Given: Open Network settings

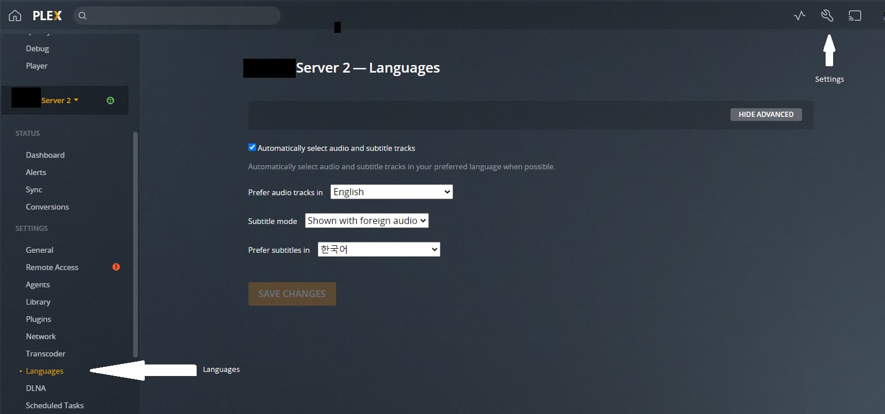Looking at the screenshot, I should (41, 336).
